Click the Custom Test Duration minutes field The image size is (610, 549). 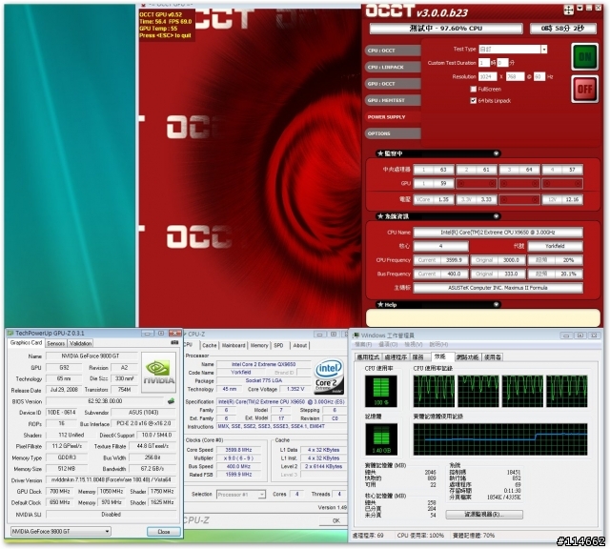[x=502, y=63]
